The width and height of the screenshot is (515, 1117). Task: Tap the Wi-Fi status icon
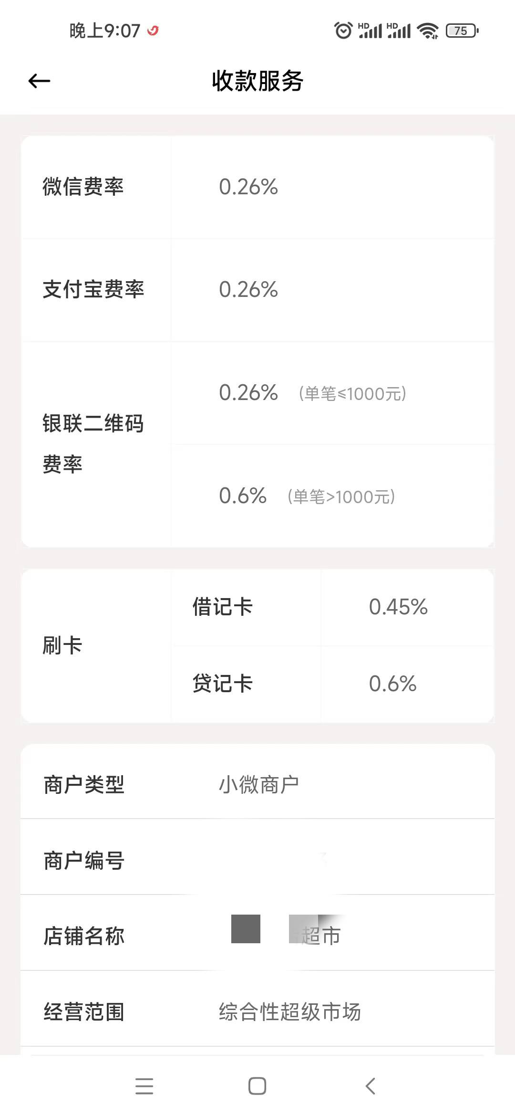coord(428,31)
